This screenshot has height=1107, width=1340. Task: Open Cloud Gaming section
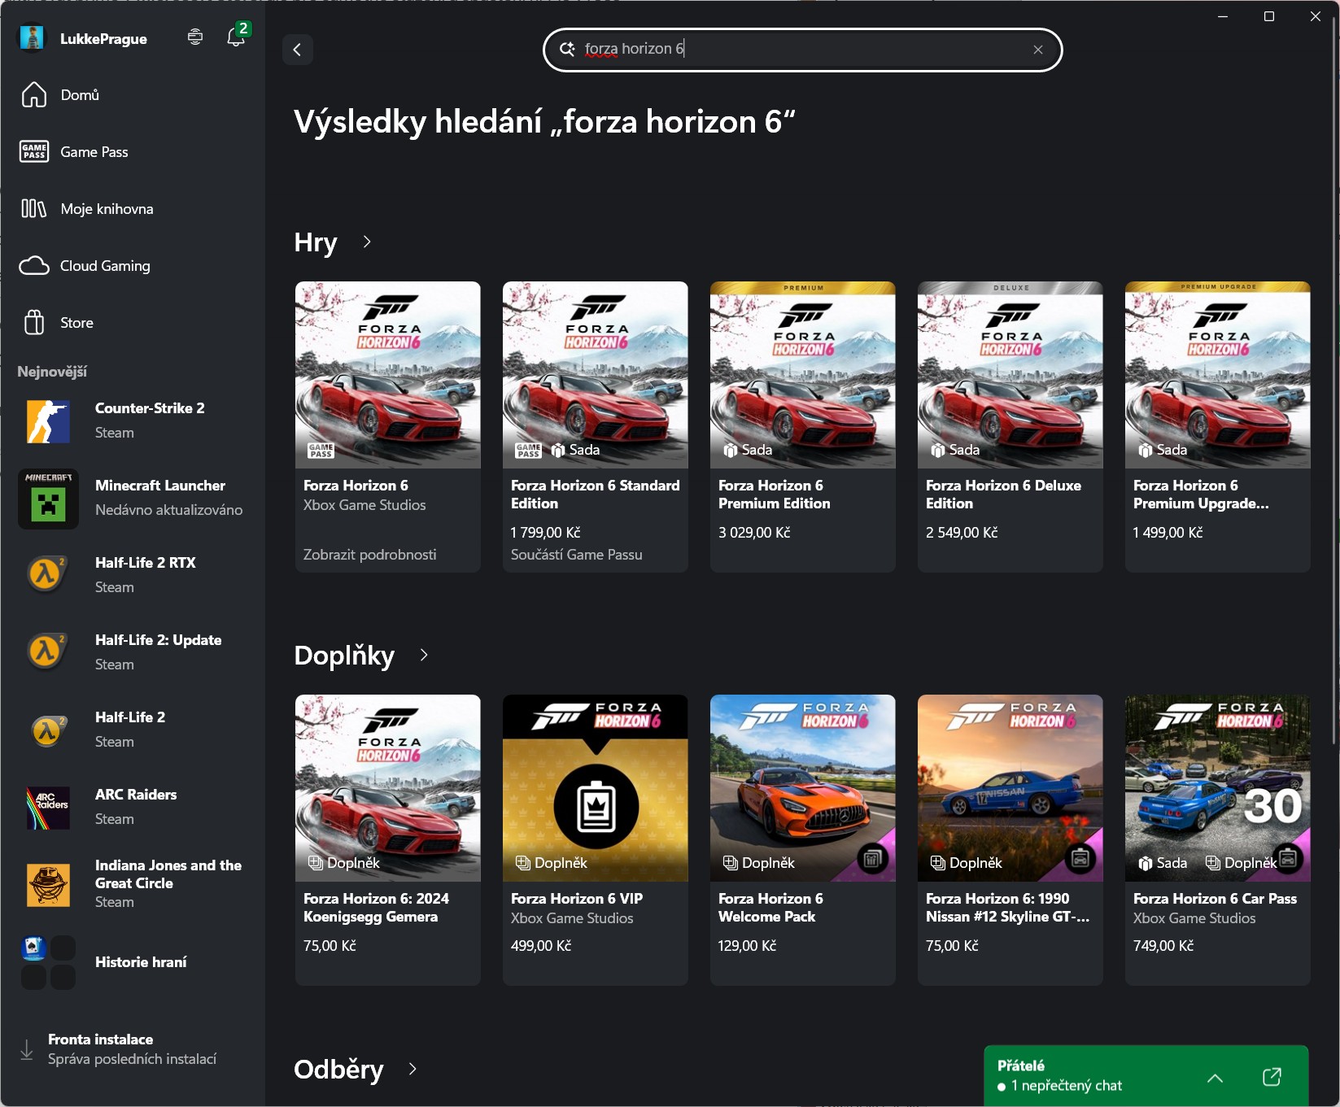(x=132, y=266)
